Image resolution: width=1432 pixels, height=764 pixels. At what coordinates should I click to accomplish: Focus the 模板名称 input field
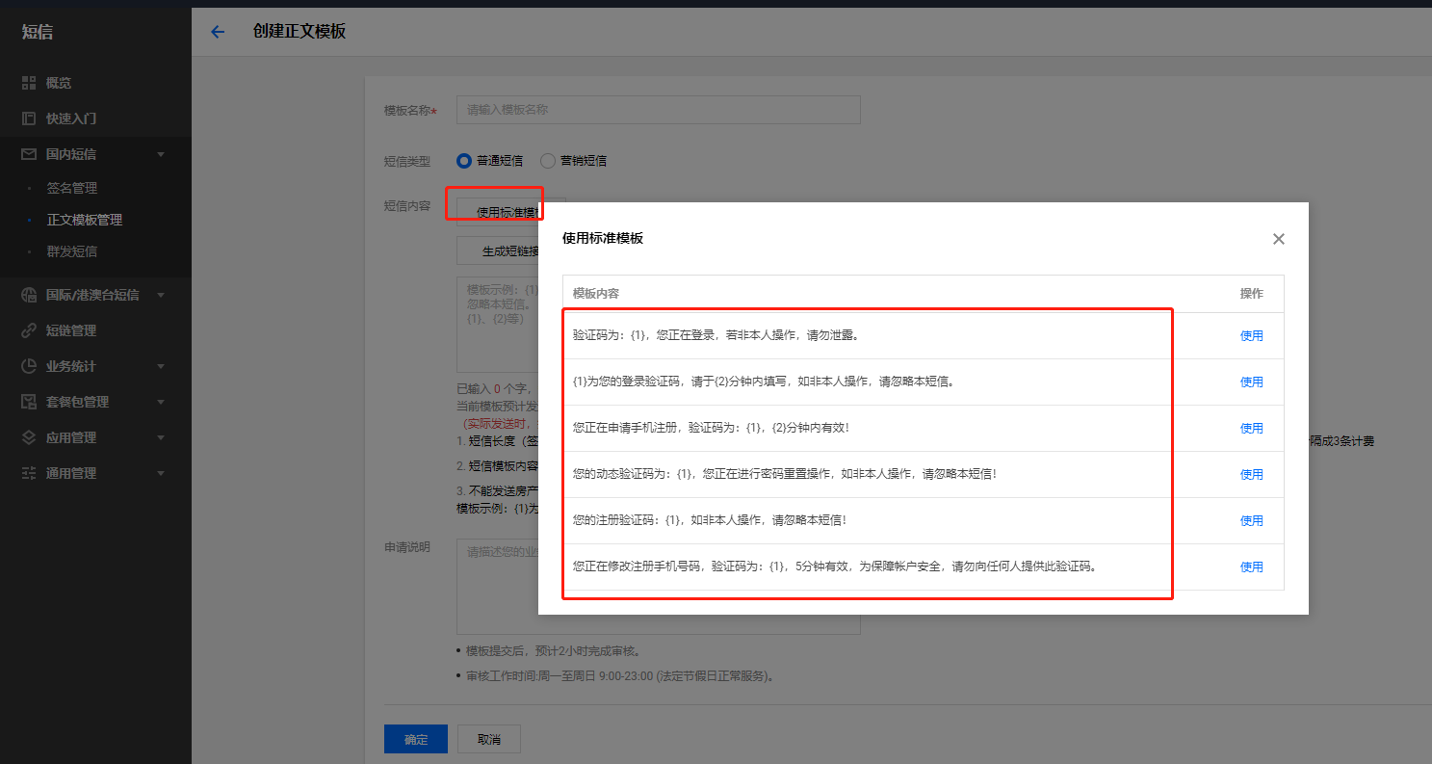659,110
